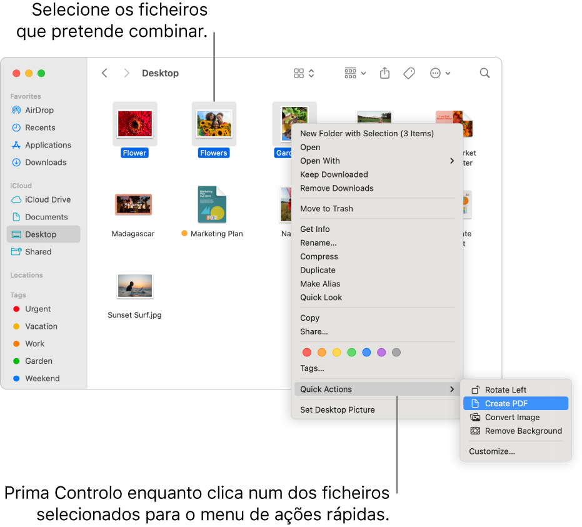Open AirDrop in the sidebar
The height and width of the screenshot is (527, 582).
tap(43, 110)
